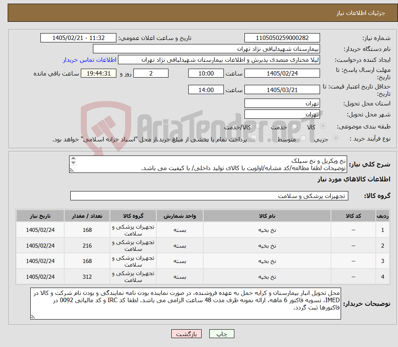Click نخ بخیه in row 4
Image resolution: width=398 pixels, height=347 pixels.
[267, 277]
